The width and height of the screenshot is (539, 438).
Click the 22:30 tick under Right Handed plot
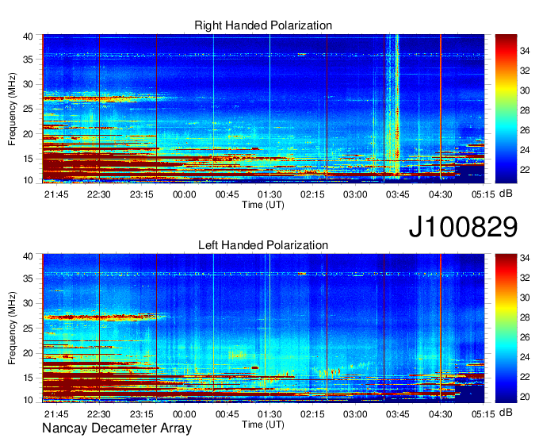99,194
